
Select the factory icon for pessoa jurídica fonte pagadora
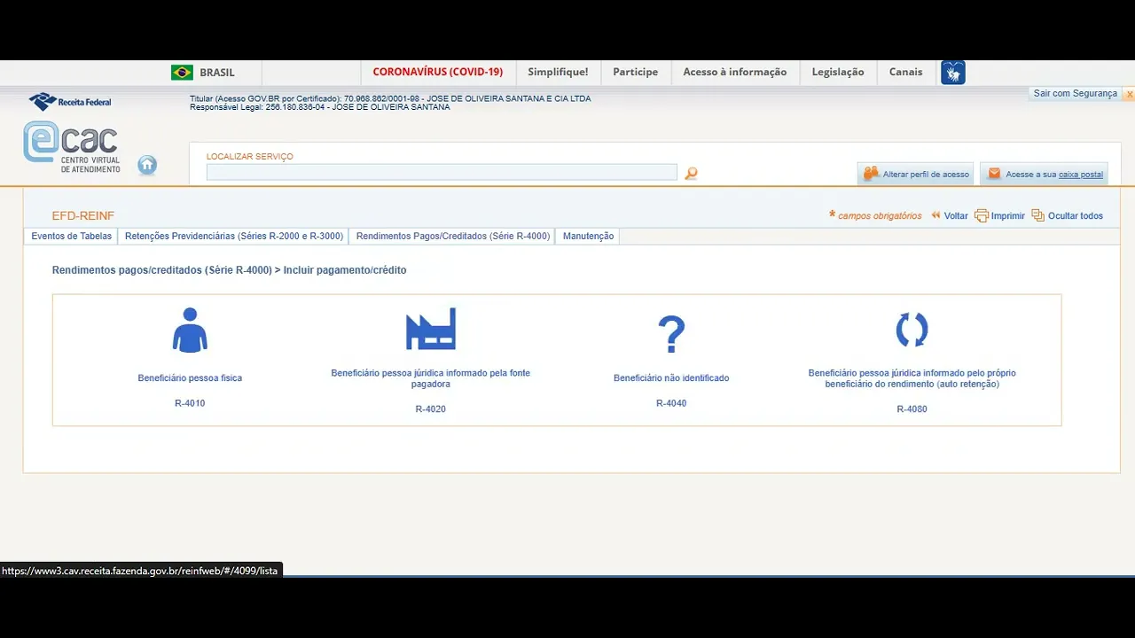click(431, 330)
